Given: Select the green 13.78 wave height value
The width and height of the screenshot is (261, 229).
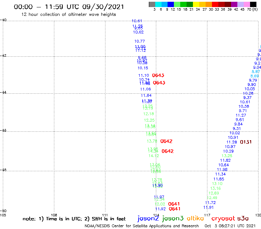Looking at the screenshot, I should (152, 141).
